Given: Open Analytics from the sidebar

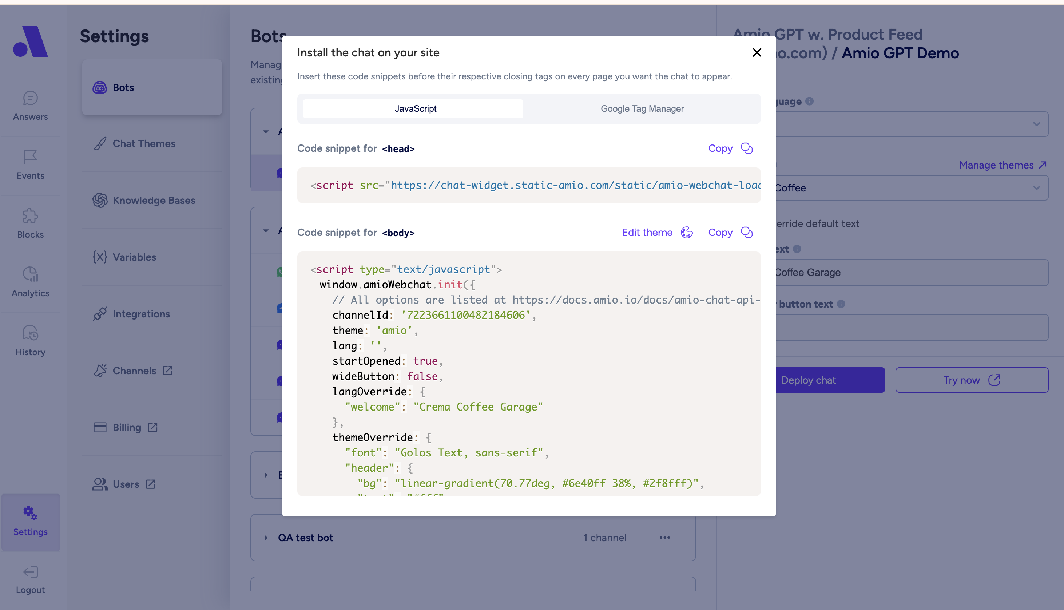Looking at the screenshot, I should [30, 282].
